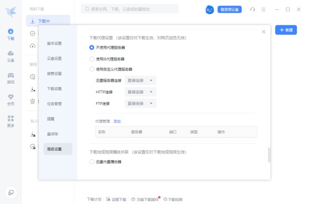Screen dimensions: 309x204
Task: Open 远程下载 in the bottom bar
Action: click(116, 199)
